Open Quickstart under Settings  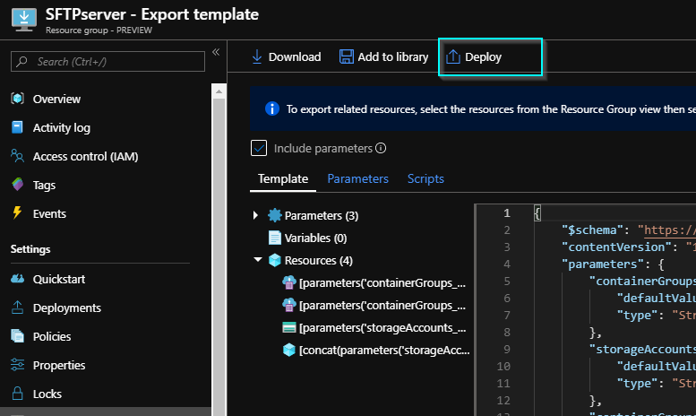58,279
